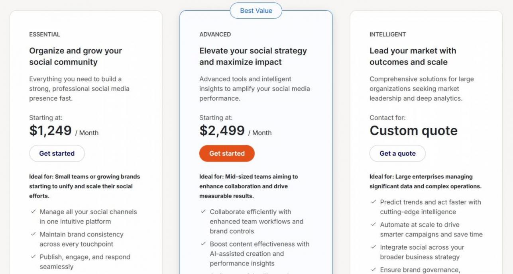The height and width of the screenshot is (274, 513).
Task: Click checkmark beside Automate at scale
Action: tap(373, 225)
